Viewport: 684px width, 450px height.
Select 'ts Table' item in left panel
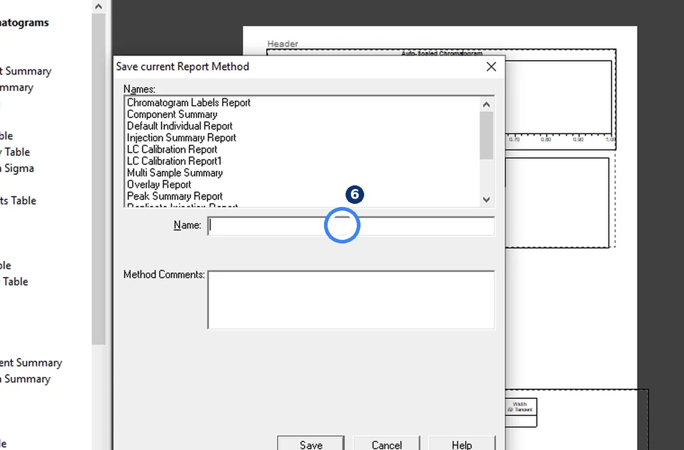point(18,200)
